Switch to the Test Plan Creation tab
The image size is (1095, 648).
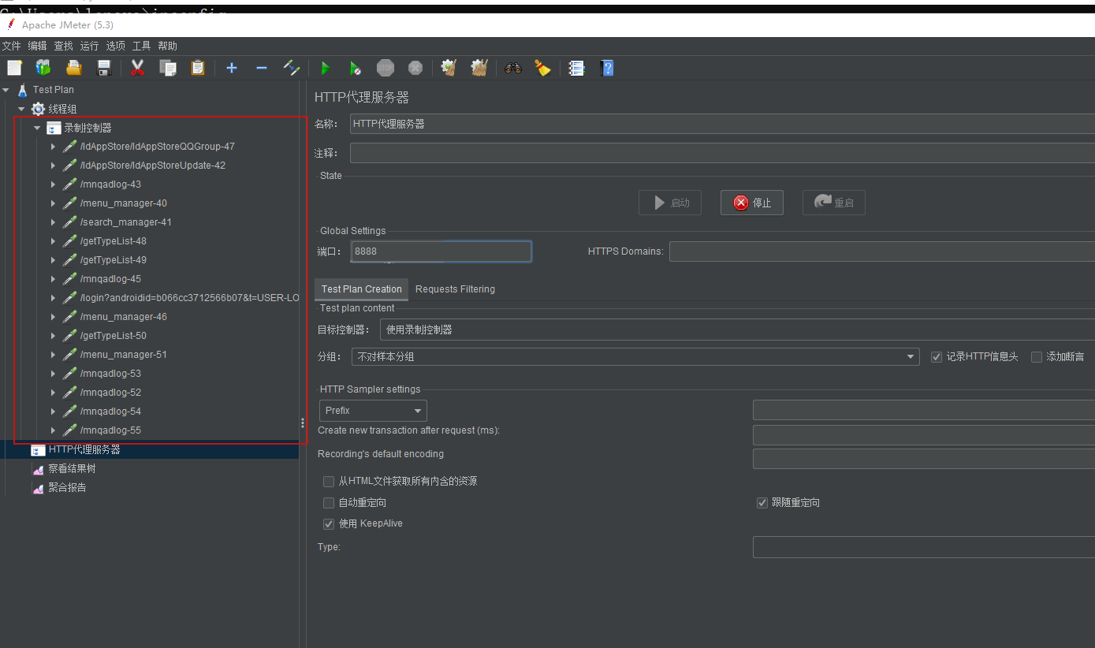click(362, 289)
